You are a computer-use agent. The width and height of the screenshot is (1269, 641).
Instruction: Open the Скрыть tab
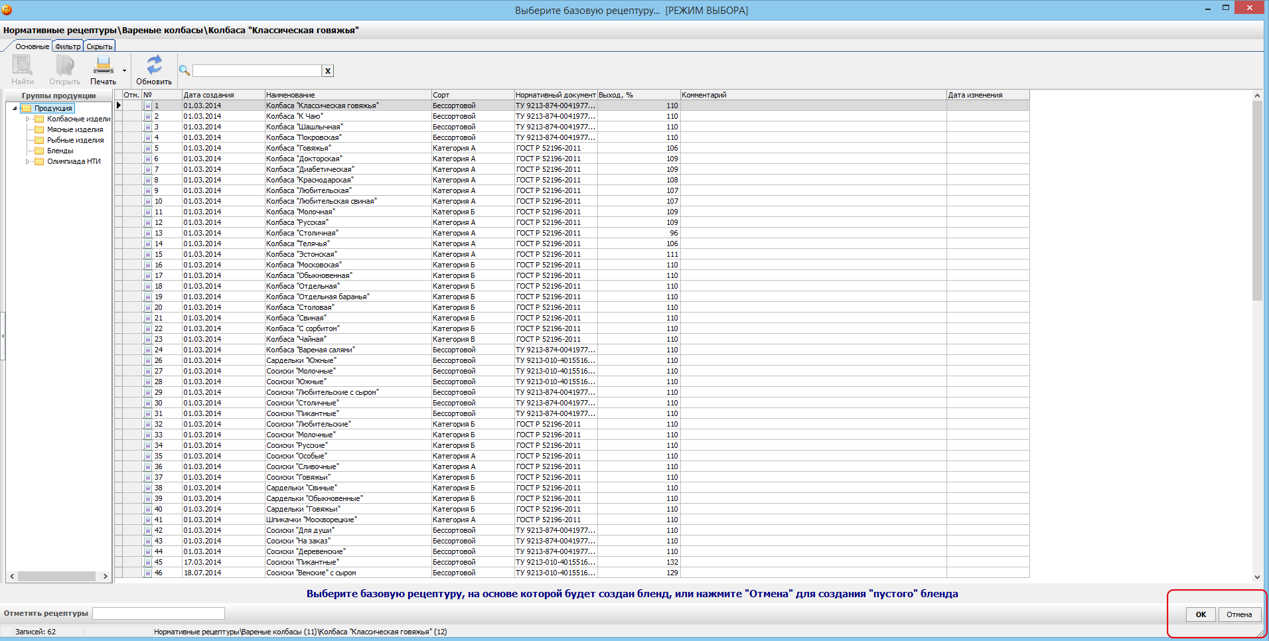pos(100,46)
